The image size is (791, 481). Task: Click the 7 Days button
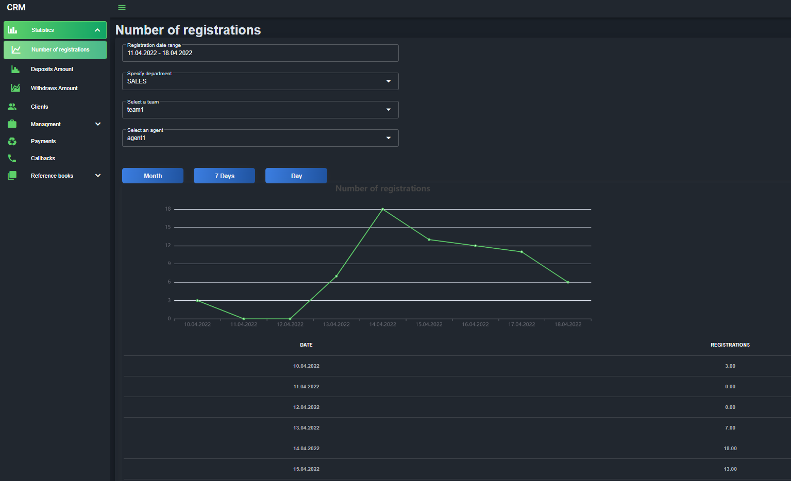tap(224, 176)
